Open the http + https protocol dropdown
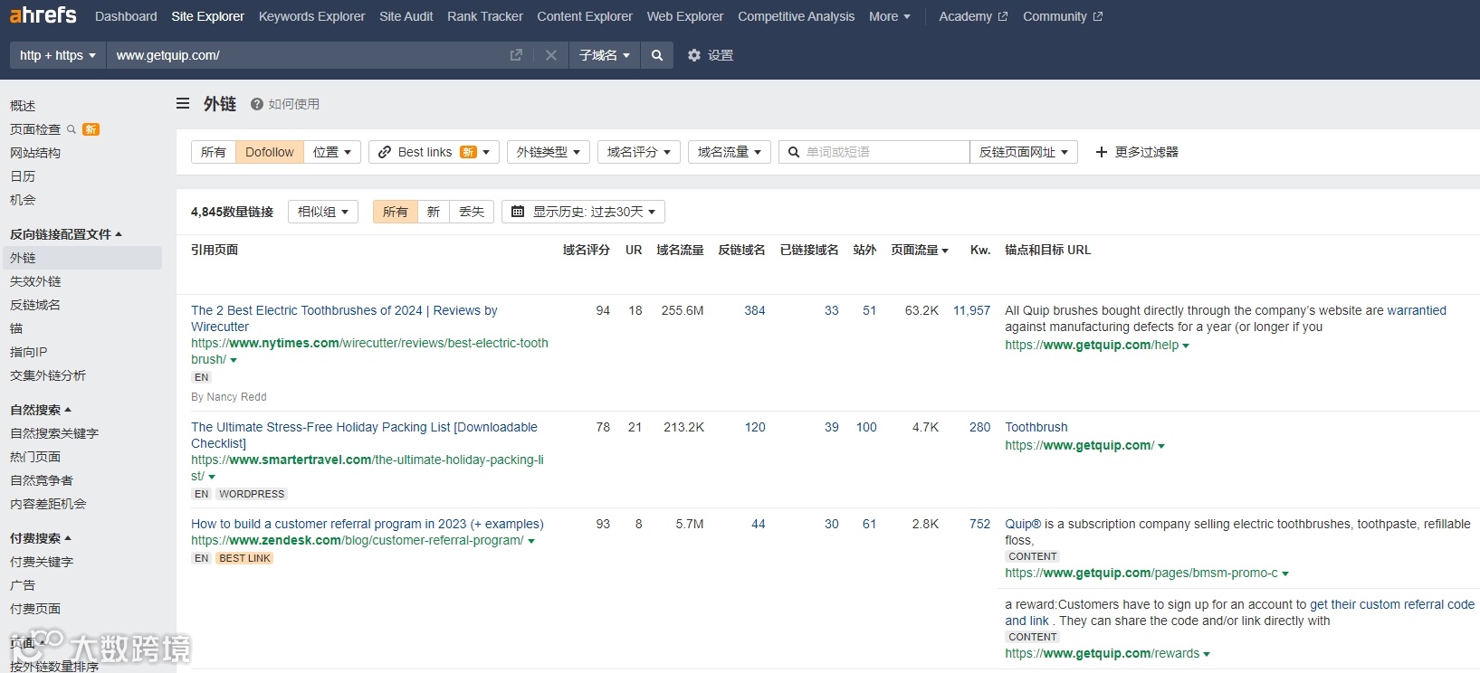Image resolution: width=1480 pixels, height=673 pixels. (x=57, y=55)
